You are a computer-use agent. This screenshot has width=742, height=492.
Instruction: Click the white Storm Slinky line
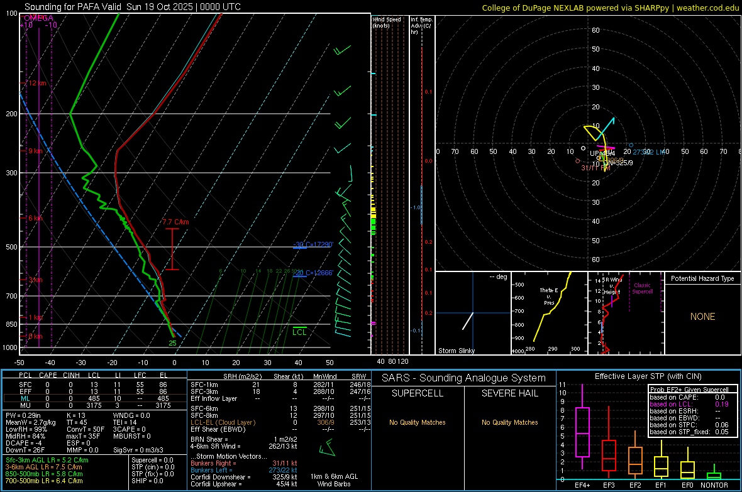(468, 320)
